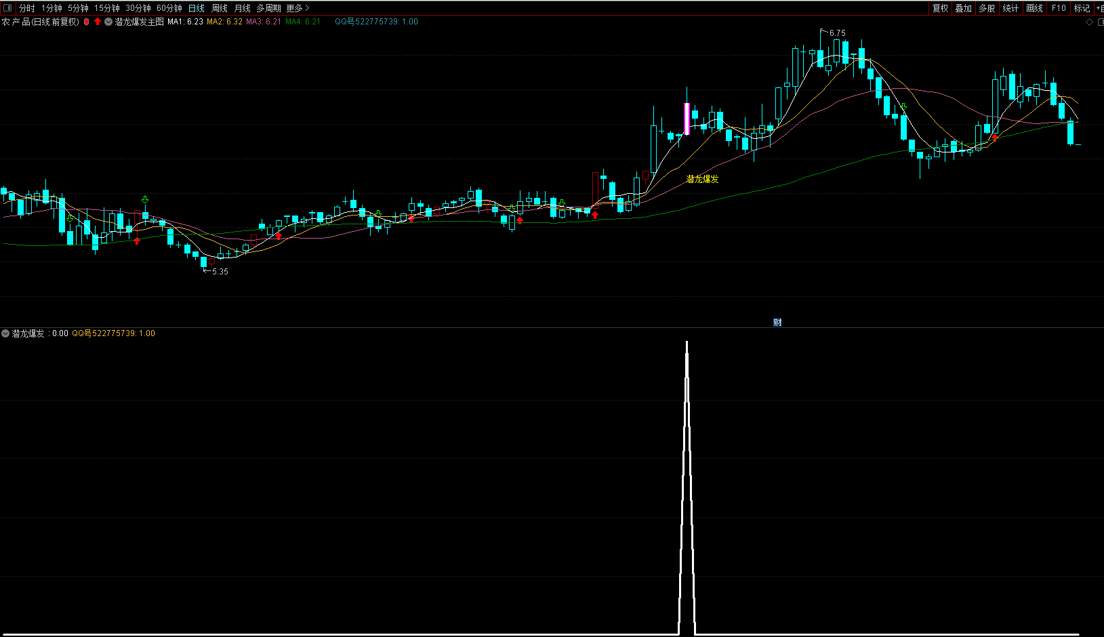The image size is (1104, 637).
Task: Toggle the side panel icon before 分时
Action: coord(8,8)
